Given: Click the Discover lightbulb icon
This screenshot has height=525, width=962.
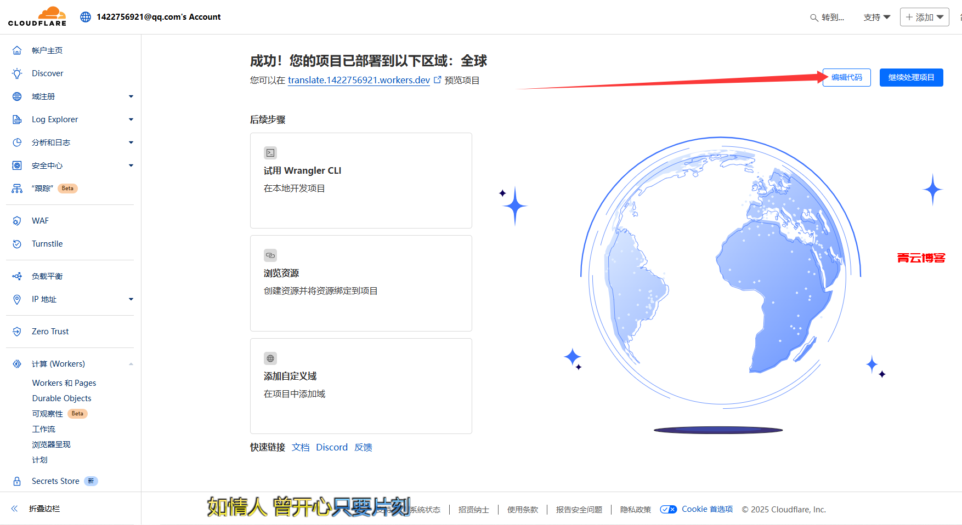Looking at the screenshot, I should pyautogui.click(x=17, y=73).
